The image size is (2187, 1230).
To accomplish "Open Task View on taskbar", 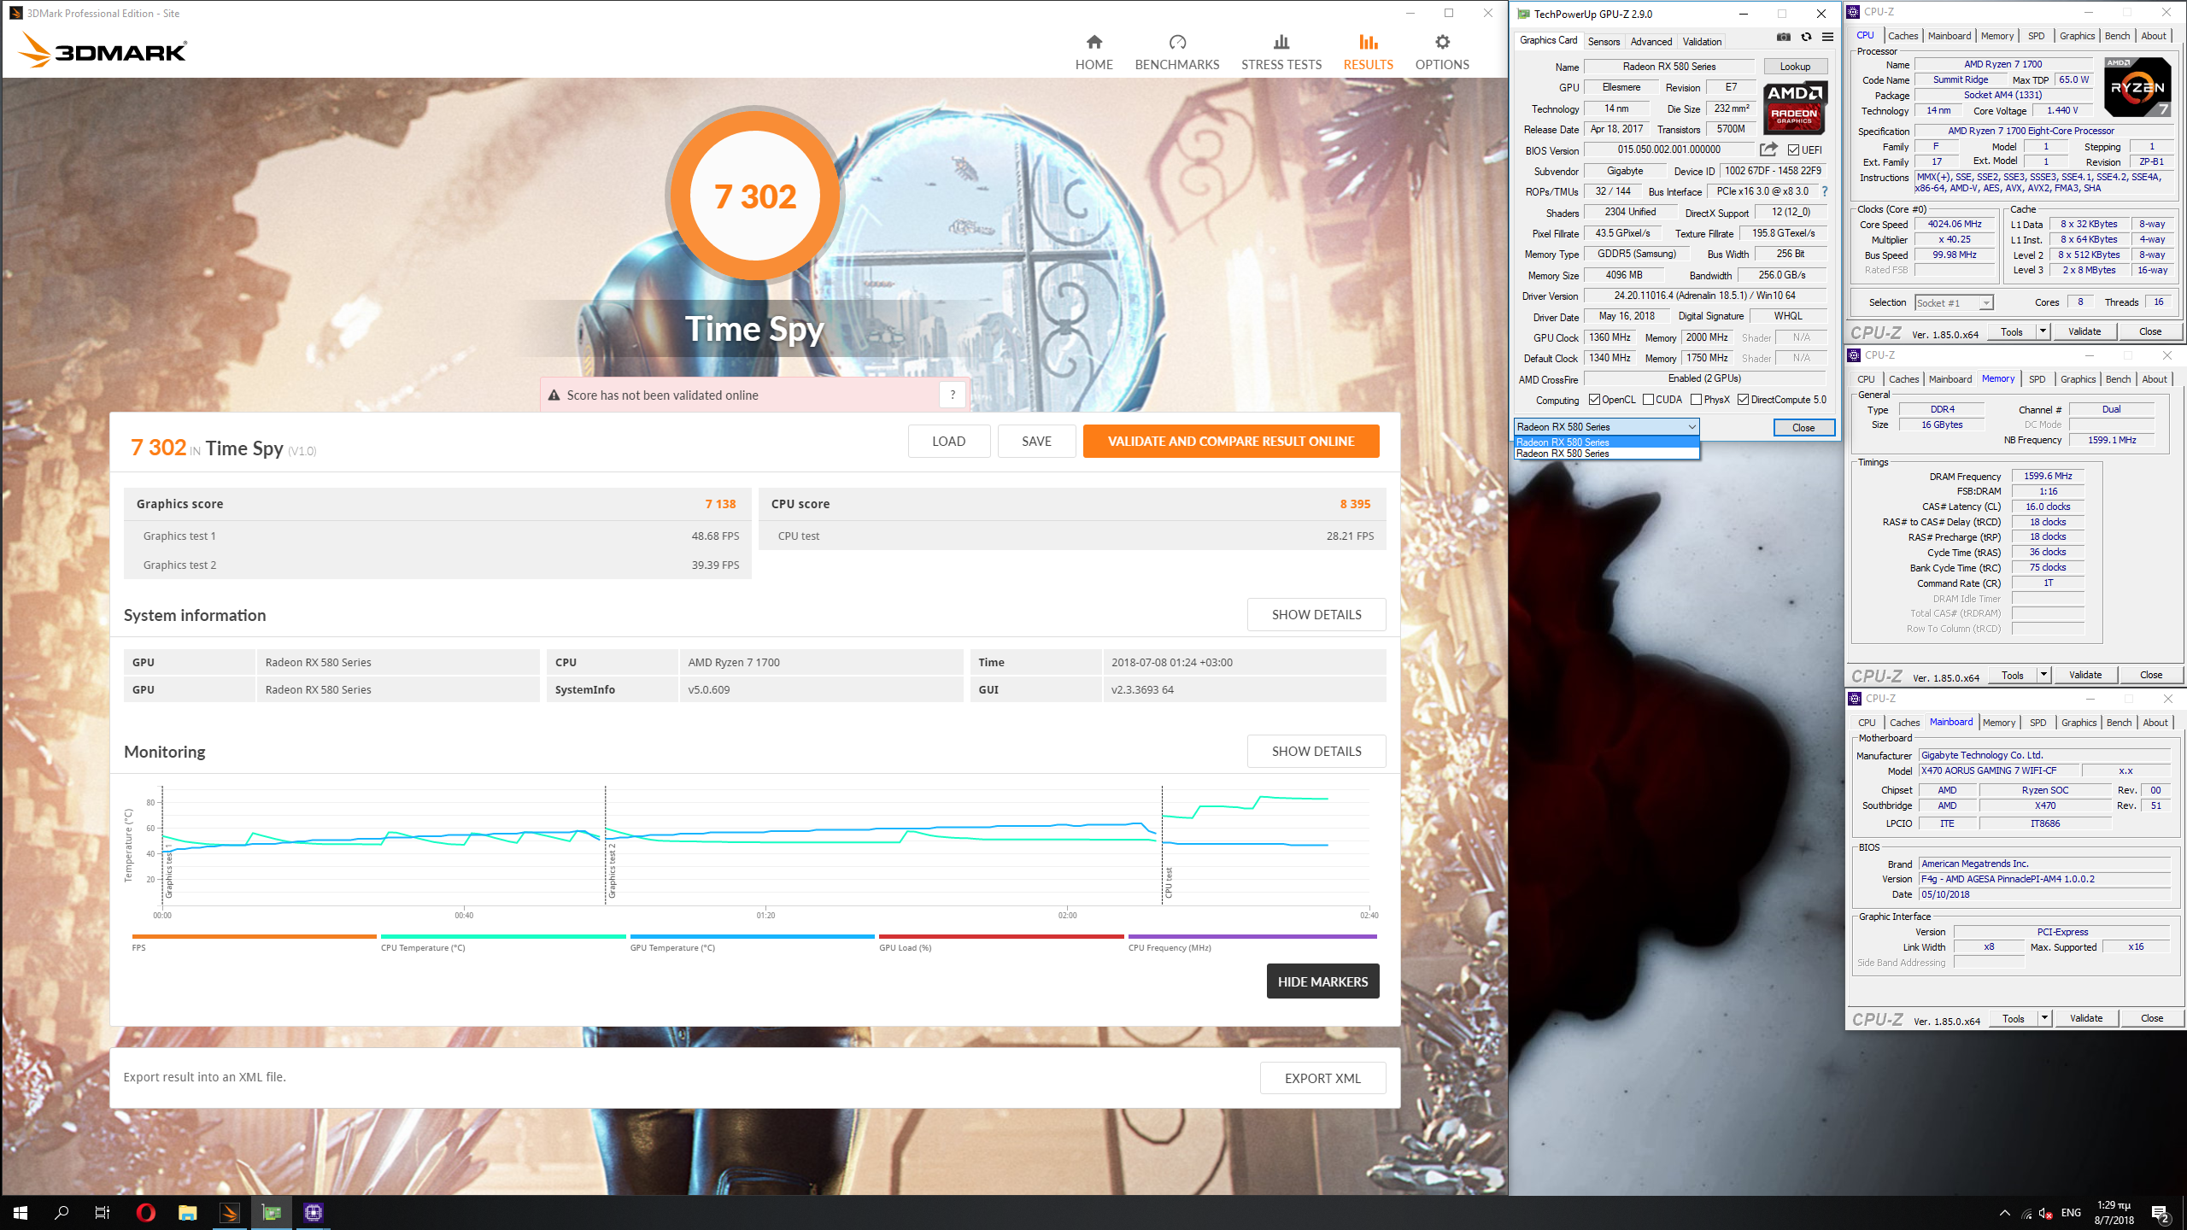I will pyautogui.click(x=103, y=1212).
